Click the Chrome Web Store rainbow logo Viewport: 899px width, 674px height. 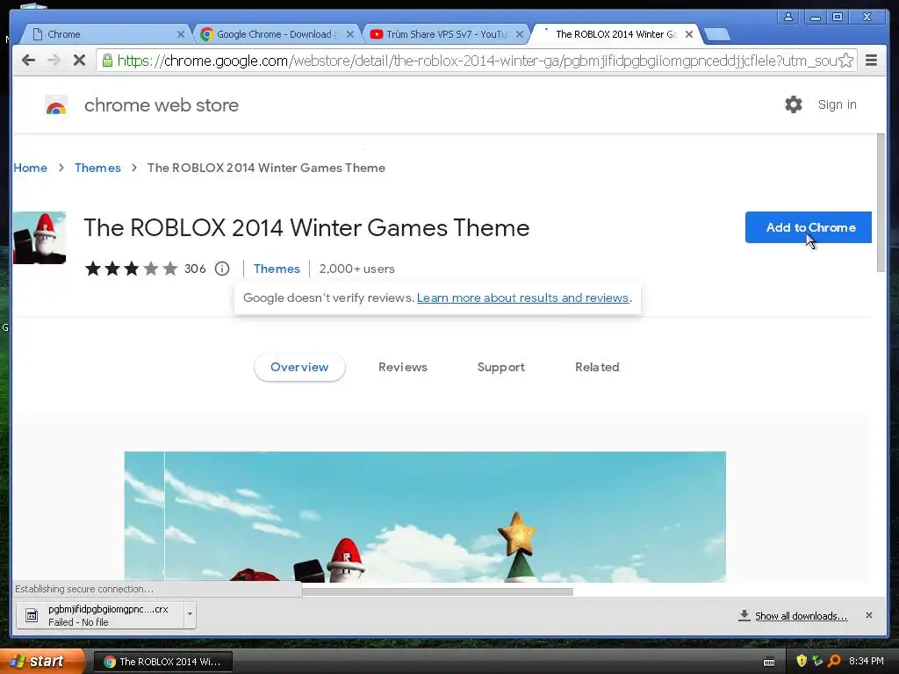[x=56, y=105]
